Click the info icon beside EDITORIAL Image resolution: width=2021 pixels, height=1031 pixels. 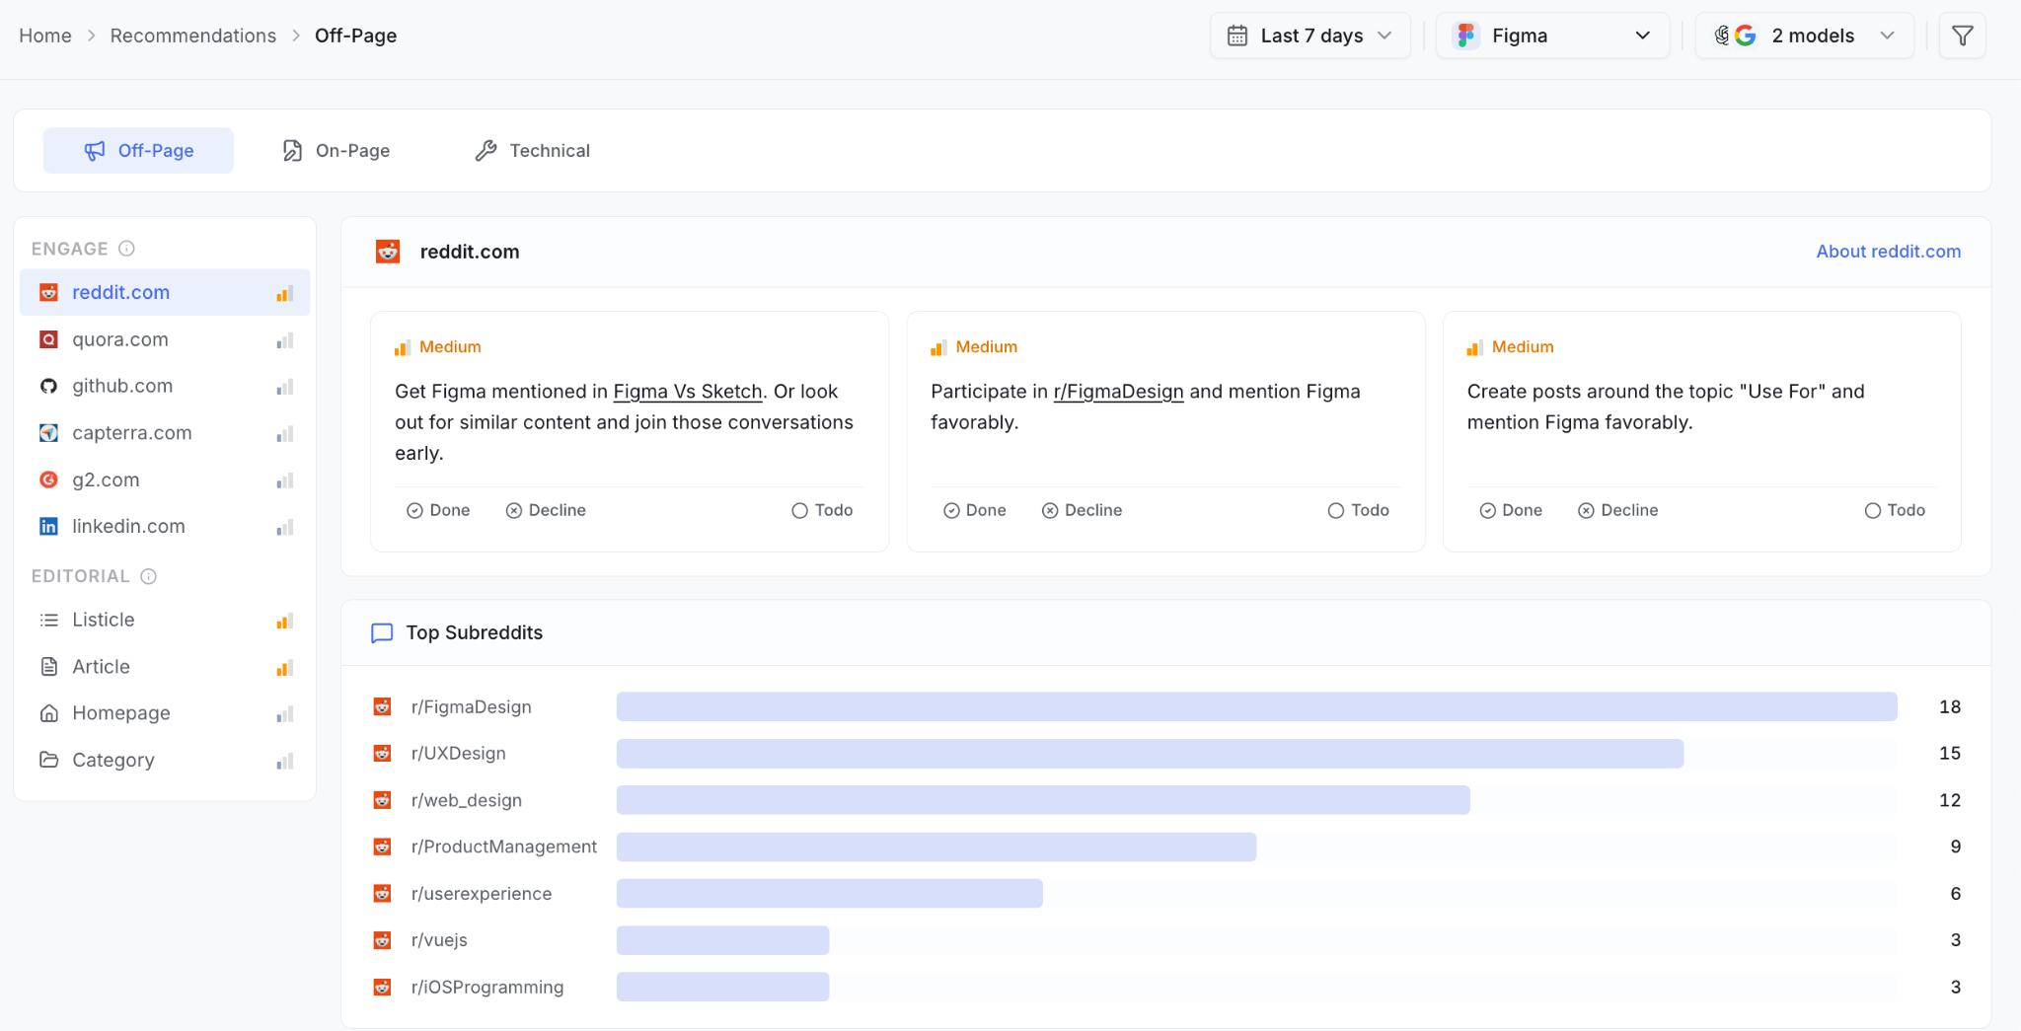coord(148,576)
